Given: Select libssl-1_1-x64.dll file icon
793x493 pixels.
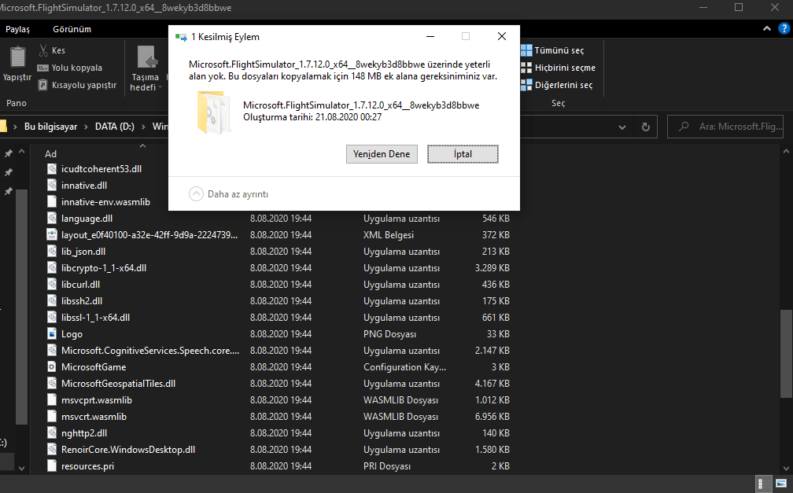Looking at the screenshot, I should click(x=52, y=318).
